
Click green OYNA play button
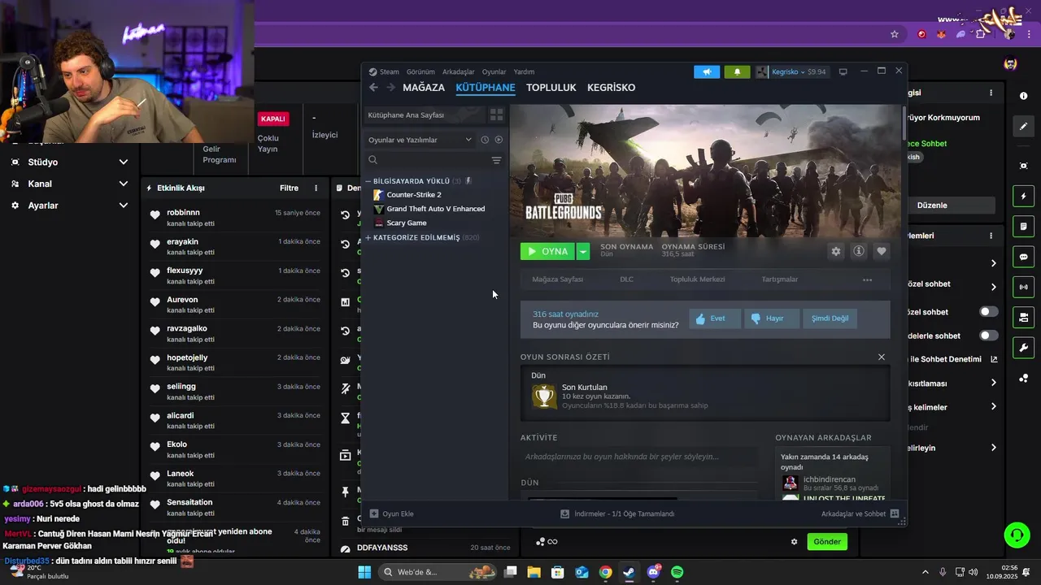[x=547, y=251]
